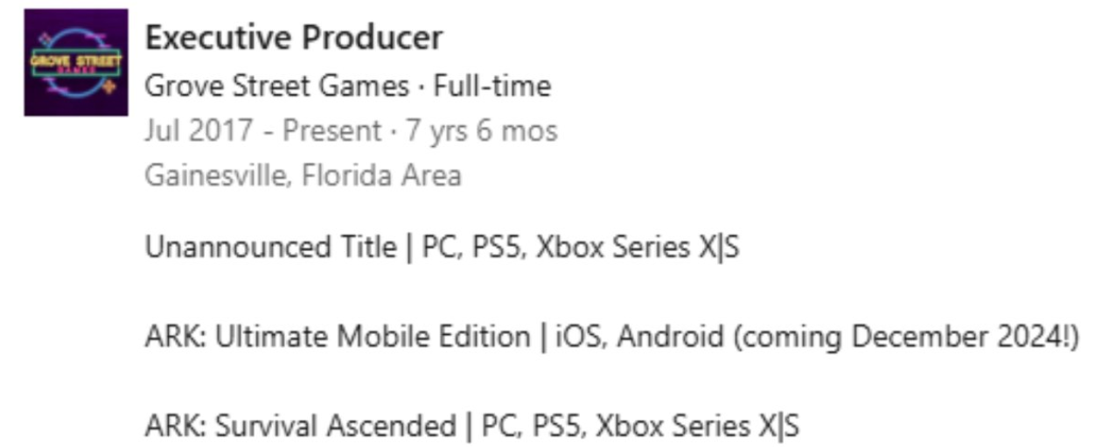Screen dimensions: 1095x447
Task: Click the Grove Street Games logo
Action: coord(76,63)
